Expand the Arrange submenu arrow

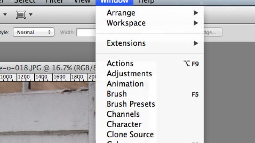click(x=196, y=13)
